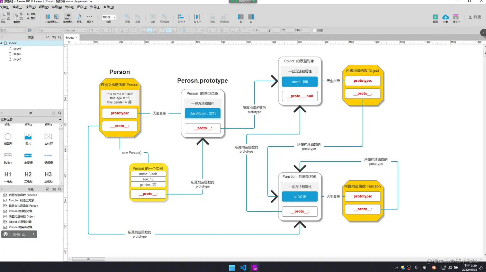
Task: Click the unlock icon
Action: point(224,17)
